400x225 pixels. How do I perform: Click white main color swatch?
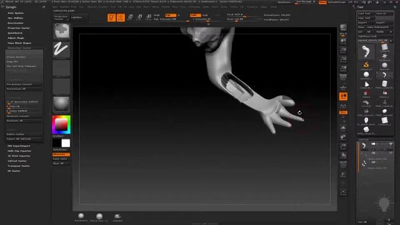[x=66, y=143]
